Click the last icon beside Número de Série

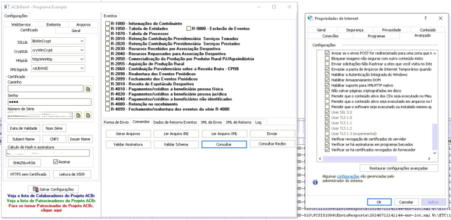point(88,115)
